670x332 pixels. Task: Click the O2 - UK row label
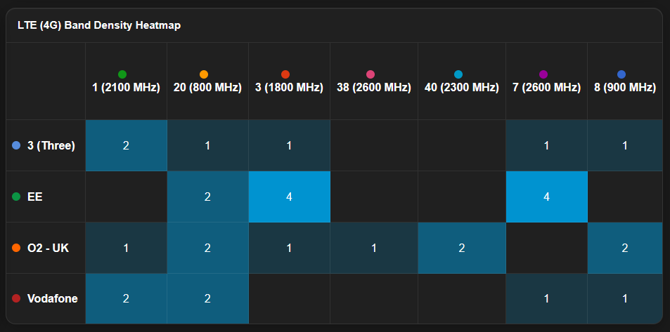pos(48,248)
